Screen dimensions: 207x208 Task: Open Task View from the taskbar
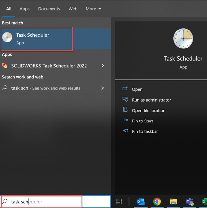(119, 202)
